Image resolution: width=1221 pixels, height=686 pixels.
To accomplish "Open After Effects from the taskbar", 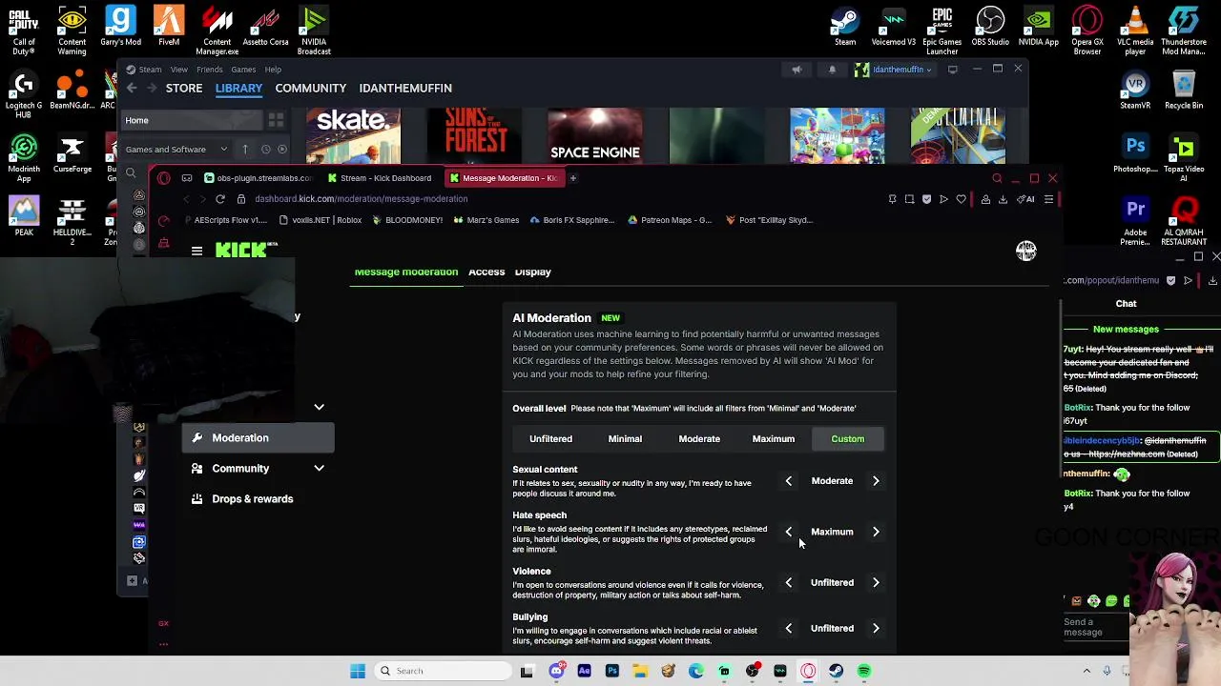I will click(584, 671).
